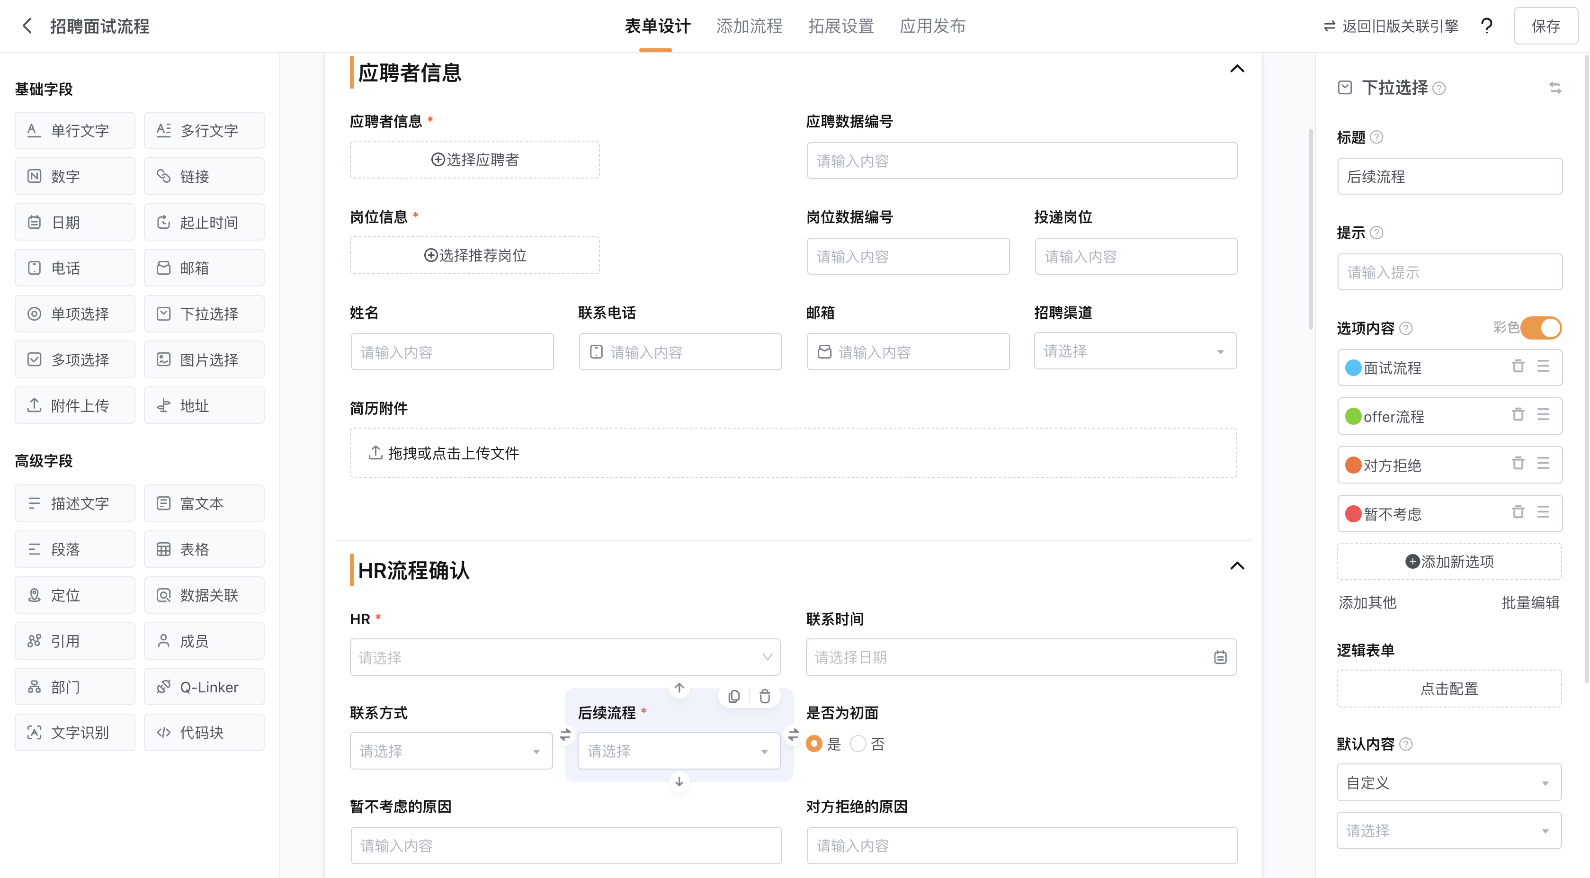Open the help question mark icon
The height and width of the screenshot is (878, 1590).
coord(1486,26)
